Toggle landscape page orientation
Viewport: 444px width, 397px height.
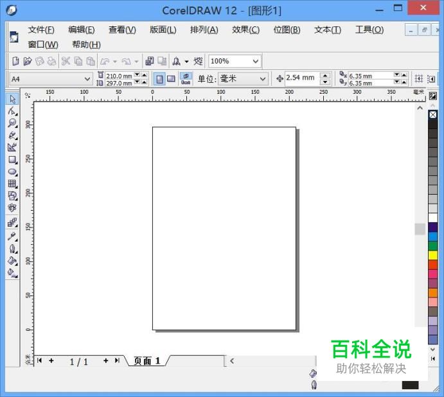171,79
